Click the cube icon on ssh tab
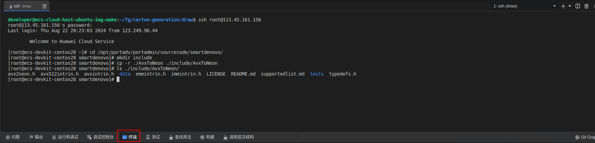 (x=10, y=6)
